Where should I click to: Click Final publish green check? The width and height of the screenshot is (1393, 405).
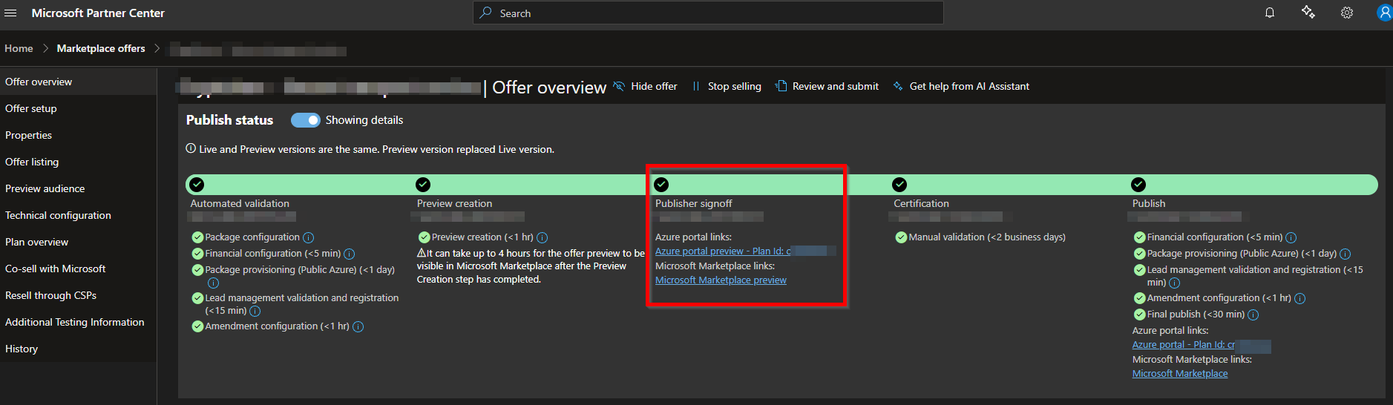pyautogui.click(x=1139, y=315)
